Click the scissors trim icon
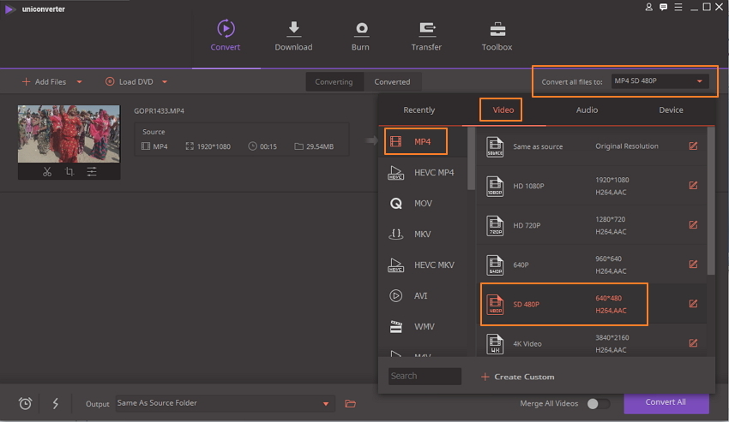 (47, 172)
